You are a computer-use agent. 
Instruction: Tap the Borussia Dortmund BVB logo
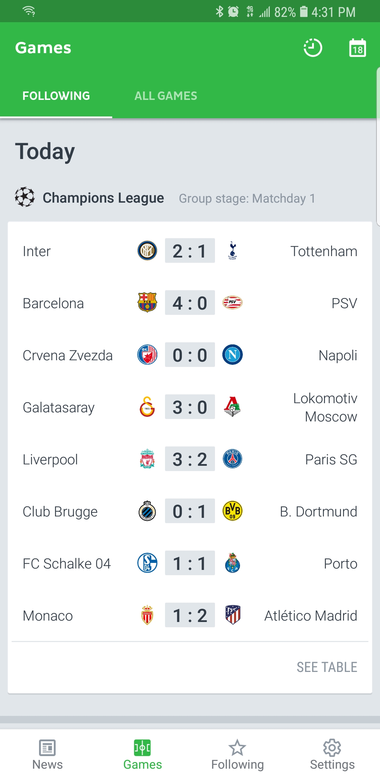coord(233,511)
